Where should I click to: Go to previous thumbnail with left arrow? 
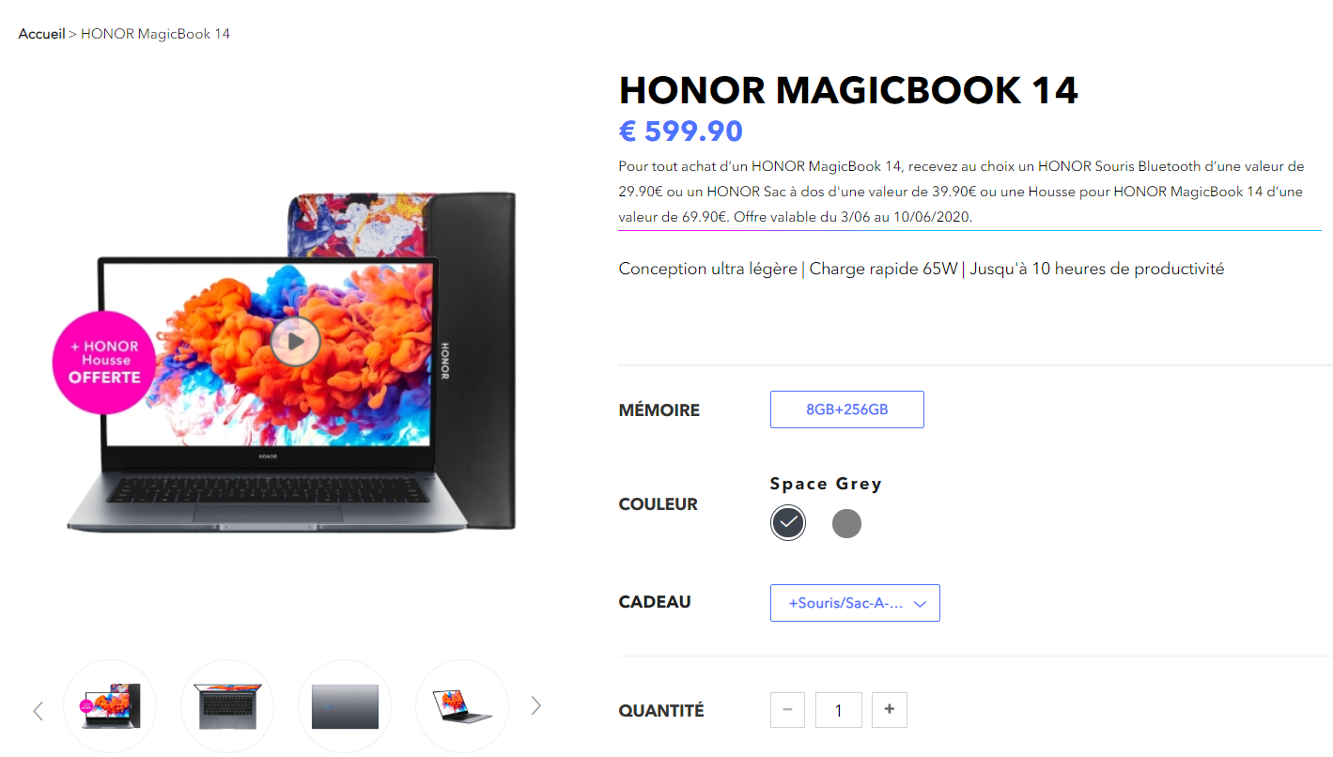39,710
